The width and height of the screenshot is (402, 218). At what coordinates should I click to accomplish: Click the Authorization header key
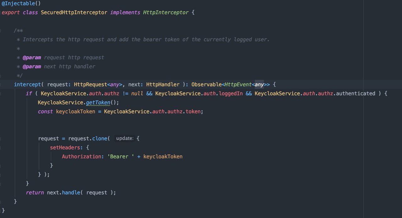(x=81, y=156)
